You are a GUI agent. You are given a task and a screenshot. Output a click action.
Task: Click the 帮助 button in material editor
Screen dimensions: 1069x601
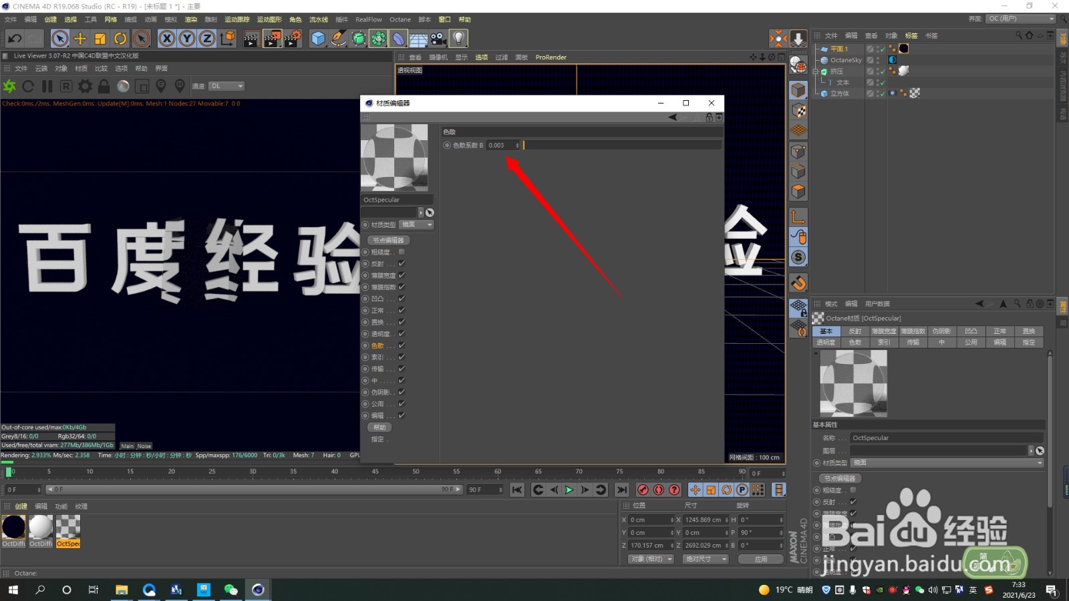tap(379, 427)
